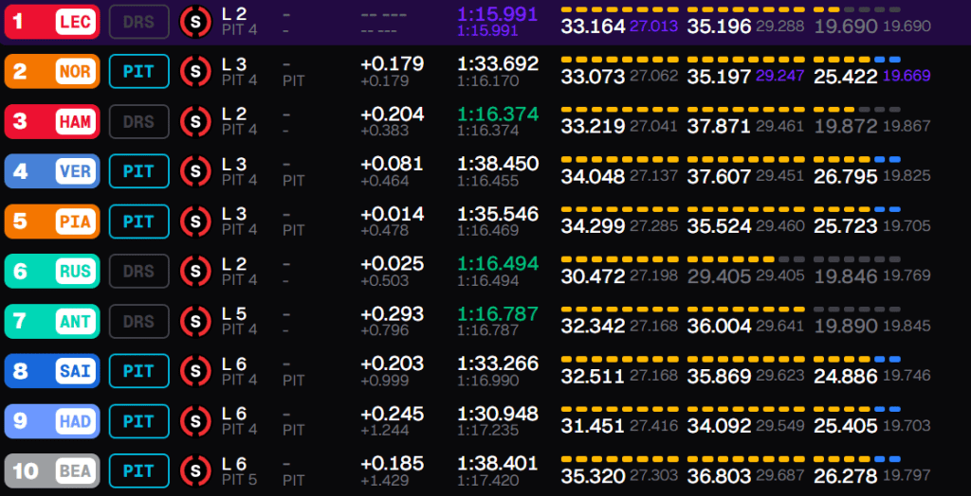
Task: Click the PIT indicator in PIA's row
Action: coord(139,221)
